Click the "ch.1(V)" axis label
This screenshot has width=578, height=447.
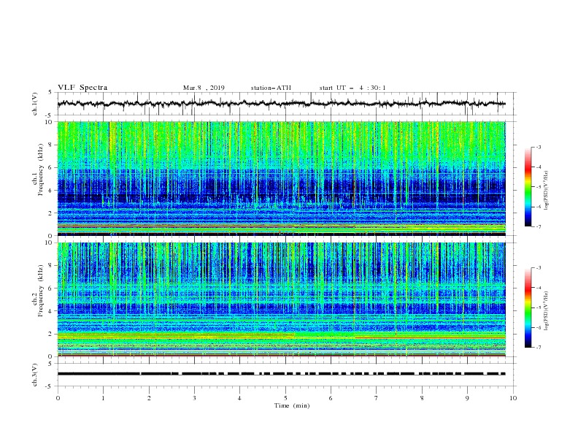[x=35, y=104]
